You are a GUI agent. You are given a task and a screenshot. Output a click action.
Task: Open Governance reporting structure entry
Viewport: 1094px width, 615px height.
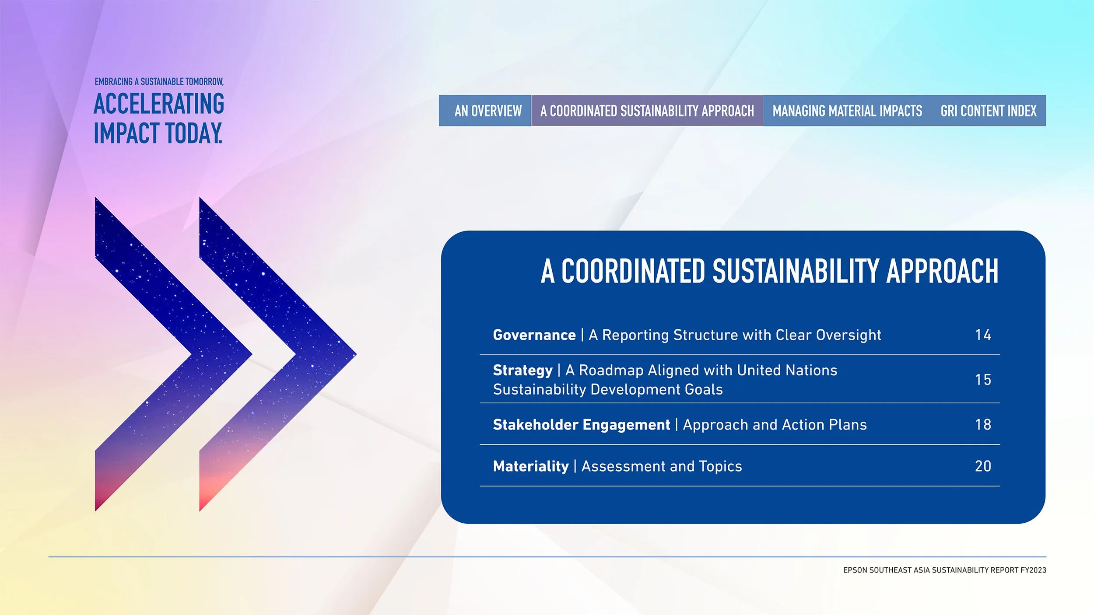[x=687, y=335]
